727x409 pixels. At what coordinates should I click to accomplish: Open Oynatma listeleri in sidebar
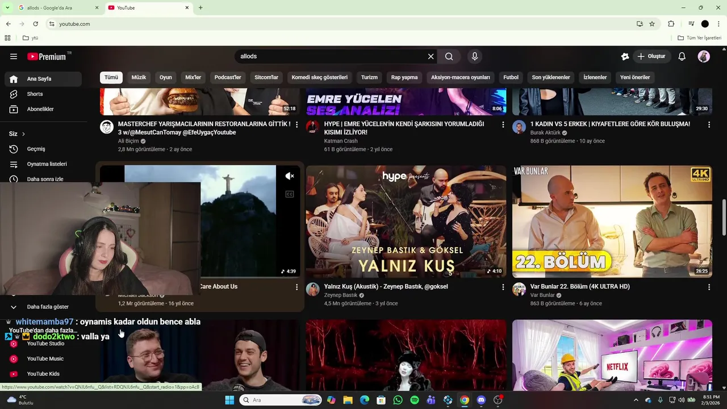point(43,164)
